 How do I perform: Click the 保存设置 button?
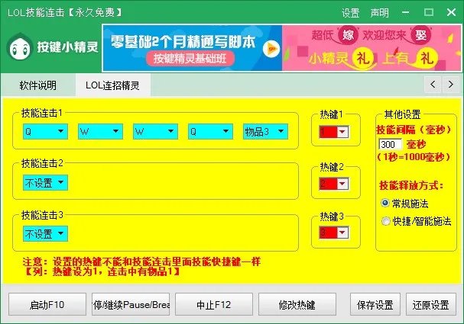(375, 304)
